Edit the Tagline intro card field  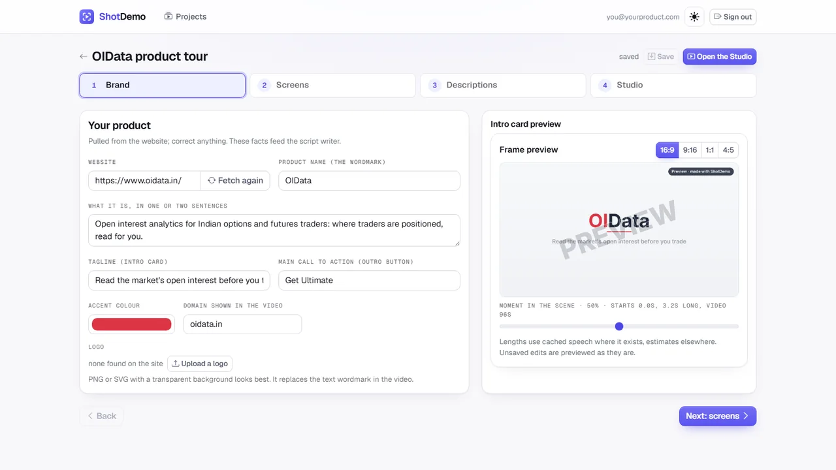point(180,281)
